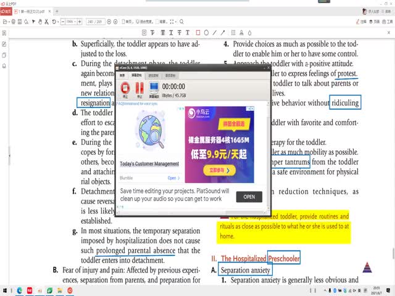This screenshot has height=296, width=395.
Task: Switch to the fourth tab in oCam
Action: click(x=170, y=75)
